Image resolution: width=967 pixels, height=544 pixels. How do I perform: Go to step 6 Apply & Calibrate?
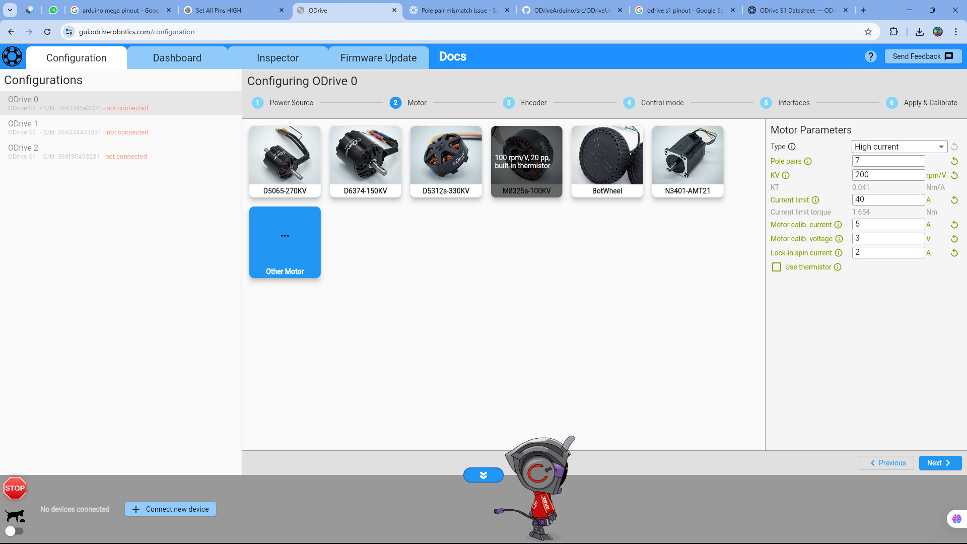point(922,103)
